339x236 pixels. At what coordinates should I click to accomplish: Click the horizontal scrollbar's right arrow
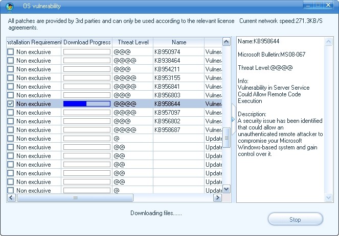pos(217,198)
